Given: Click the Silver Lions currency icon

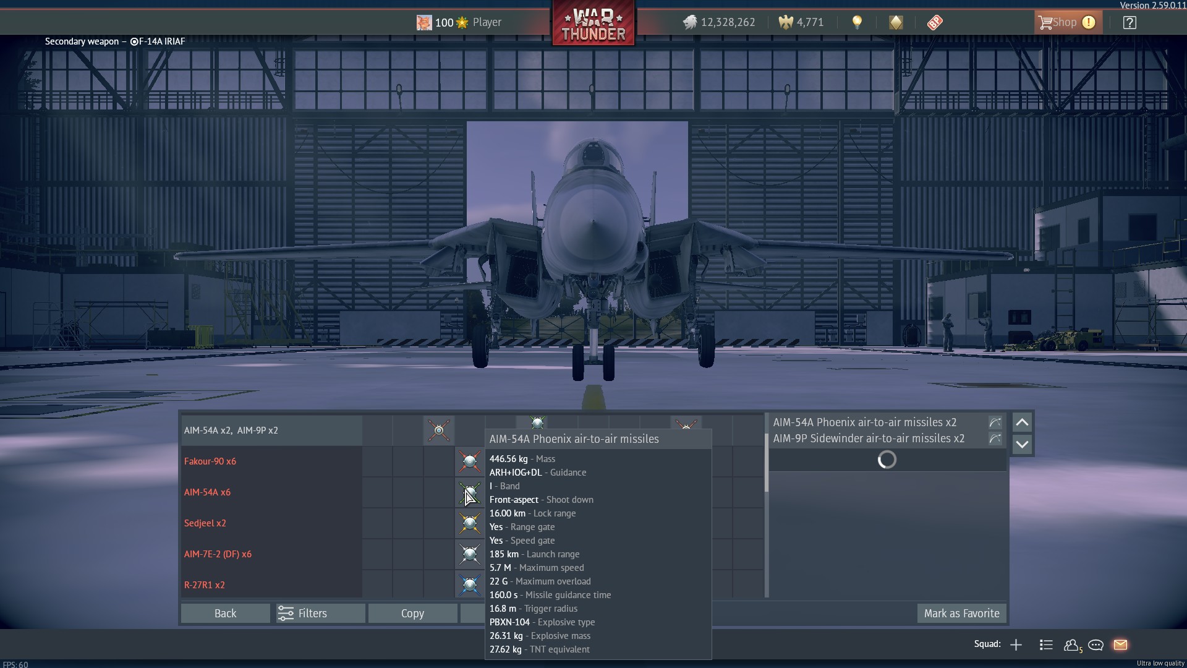Looking at the screenshot, I should click(x=690, y=22).
